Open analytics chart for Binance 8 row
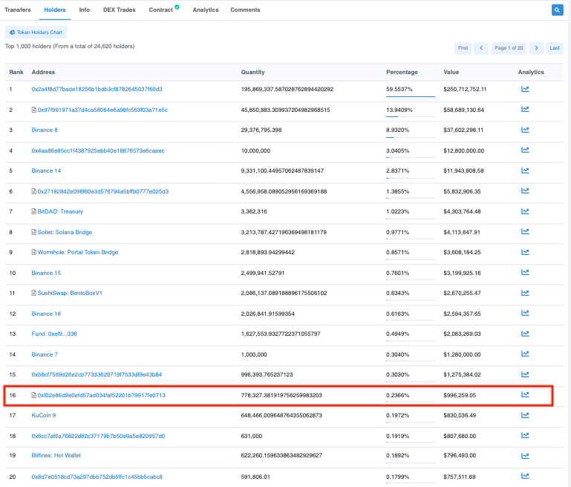The width and height of the screenshot is (571, 487). coord(525,130)
